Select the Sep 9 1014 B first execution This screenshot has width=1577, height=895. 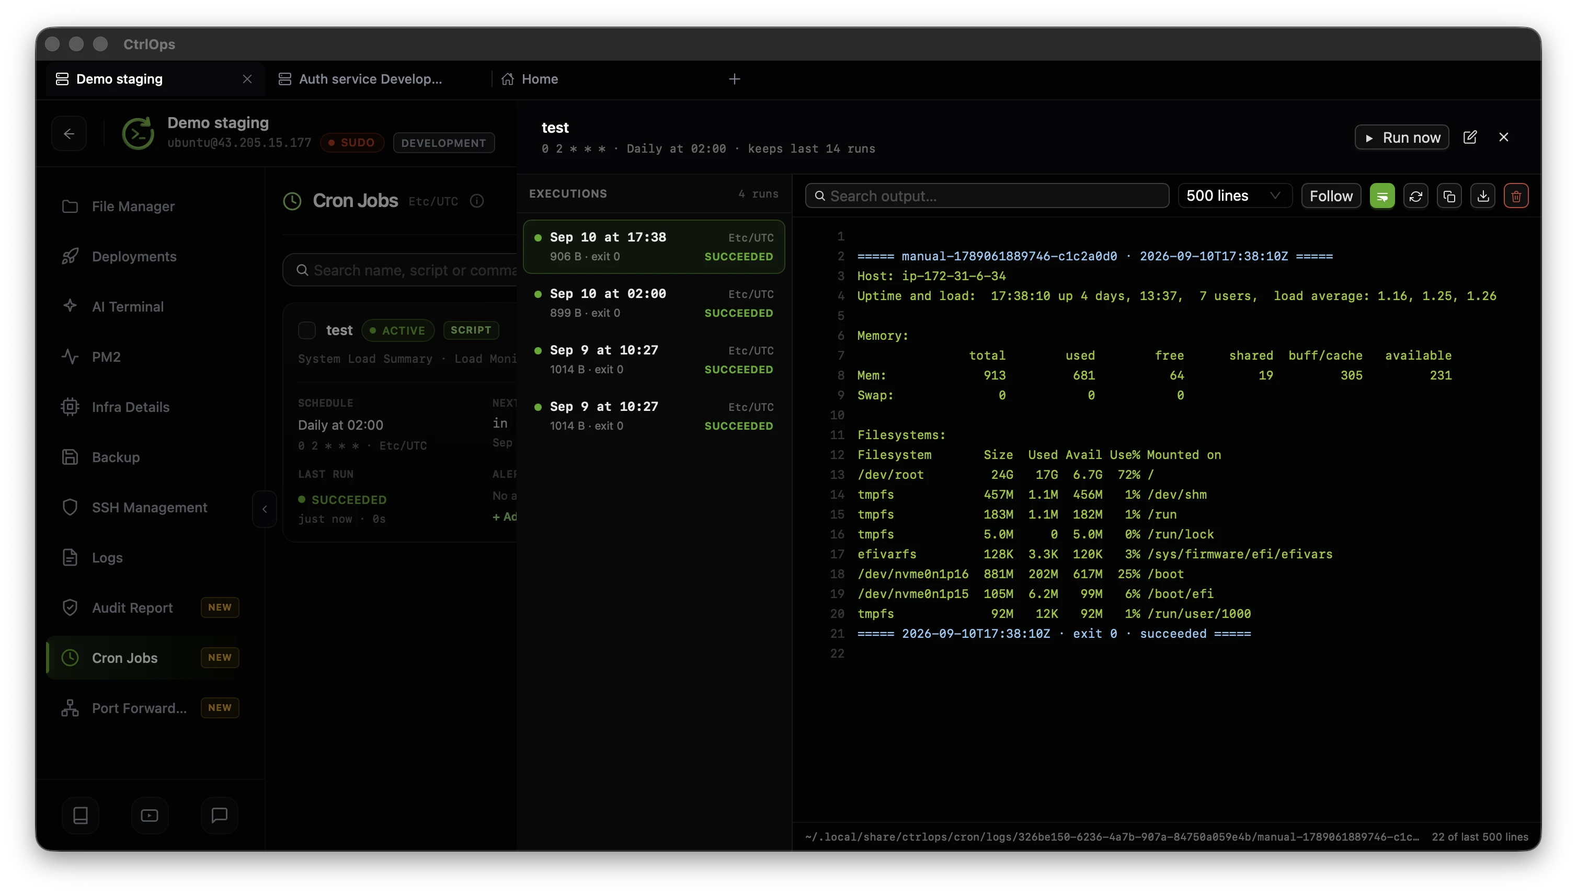pyautogui.click(x=654, y=360)
